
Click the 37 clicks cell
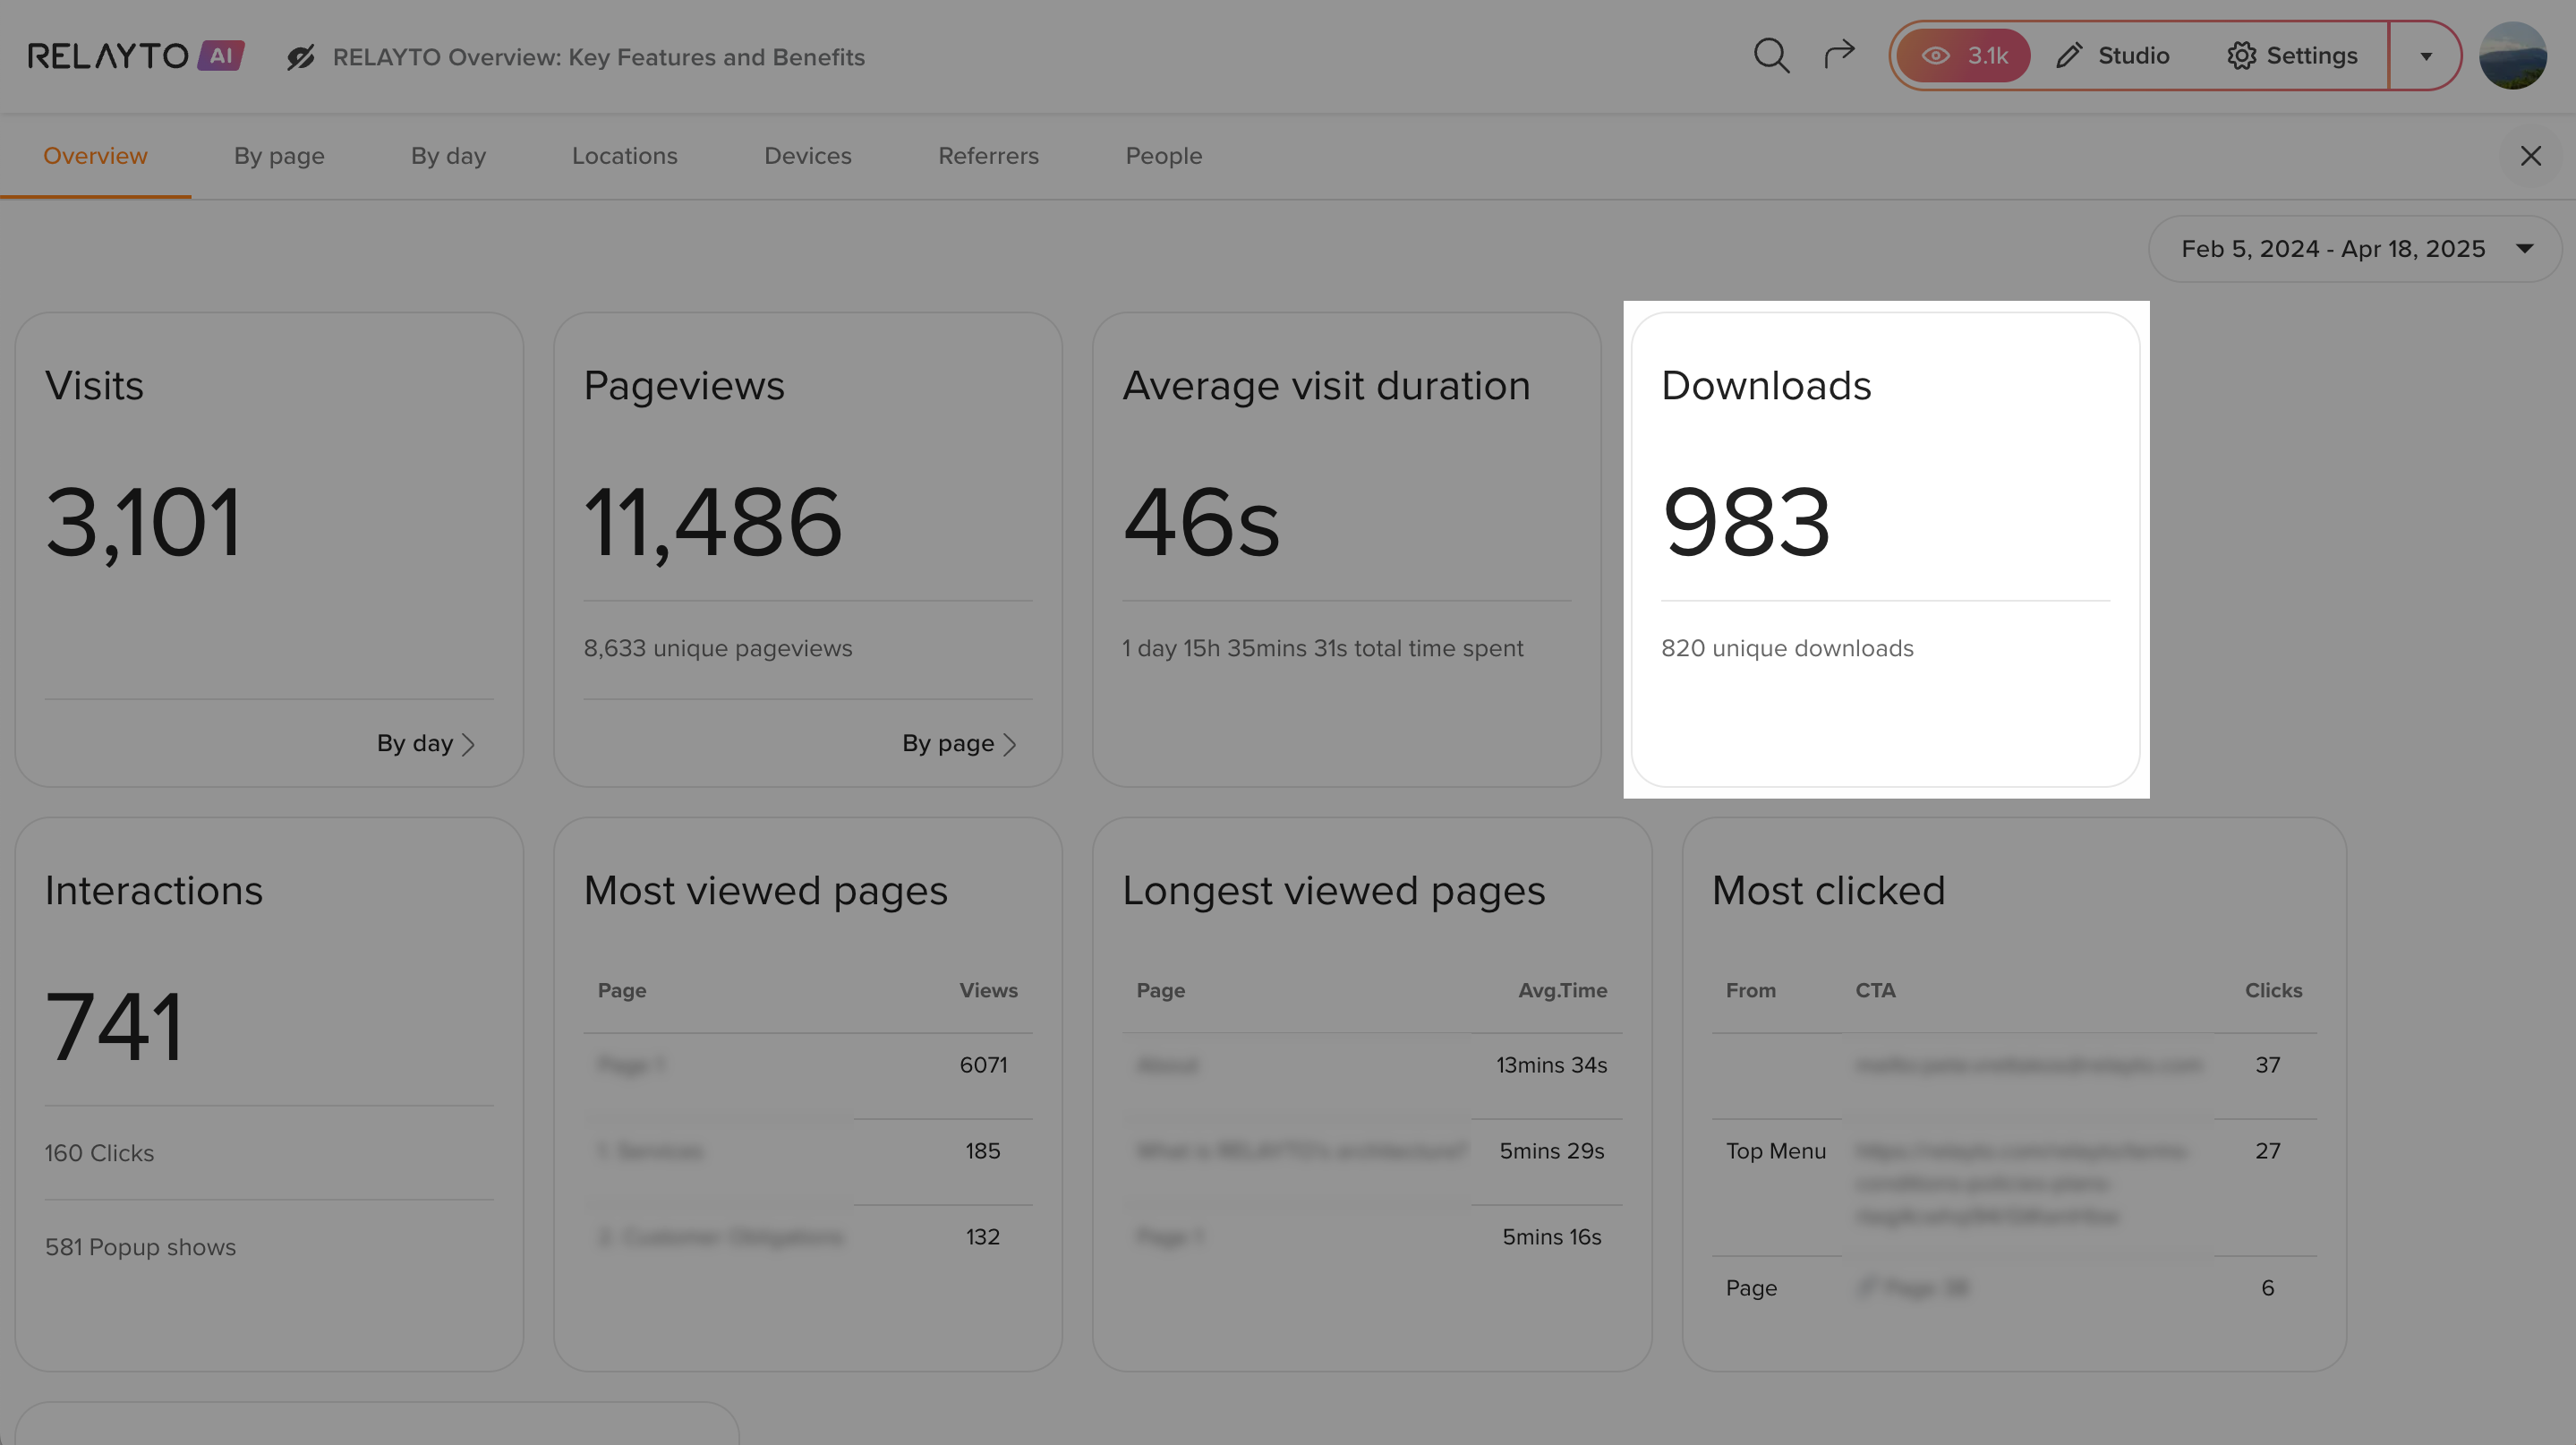(2267, 1065)
